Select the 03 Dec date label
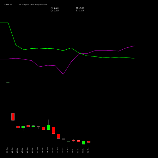158x158 pixels. point(83,150)
